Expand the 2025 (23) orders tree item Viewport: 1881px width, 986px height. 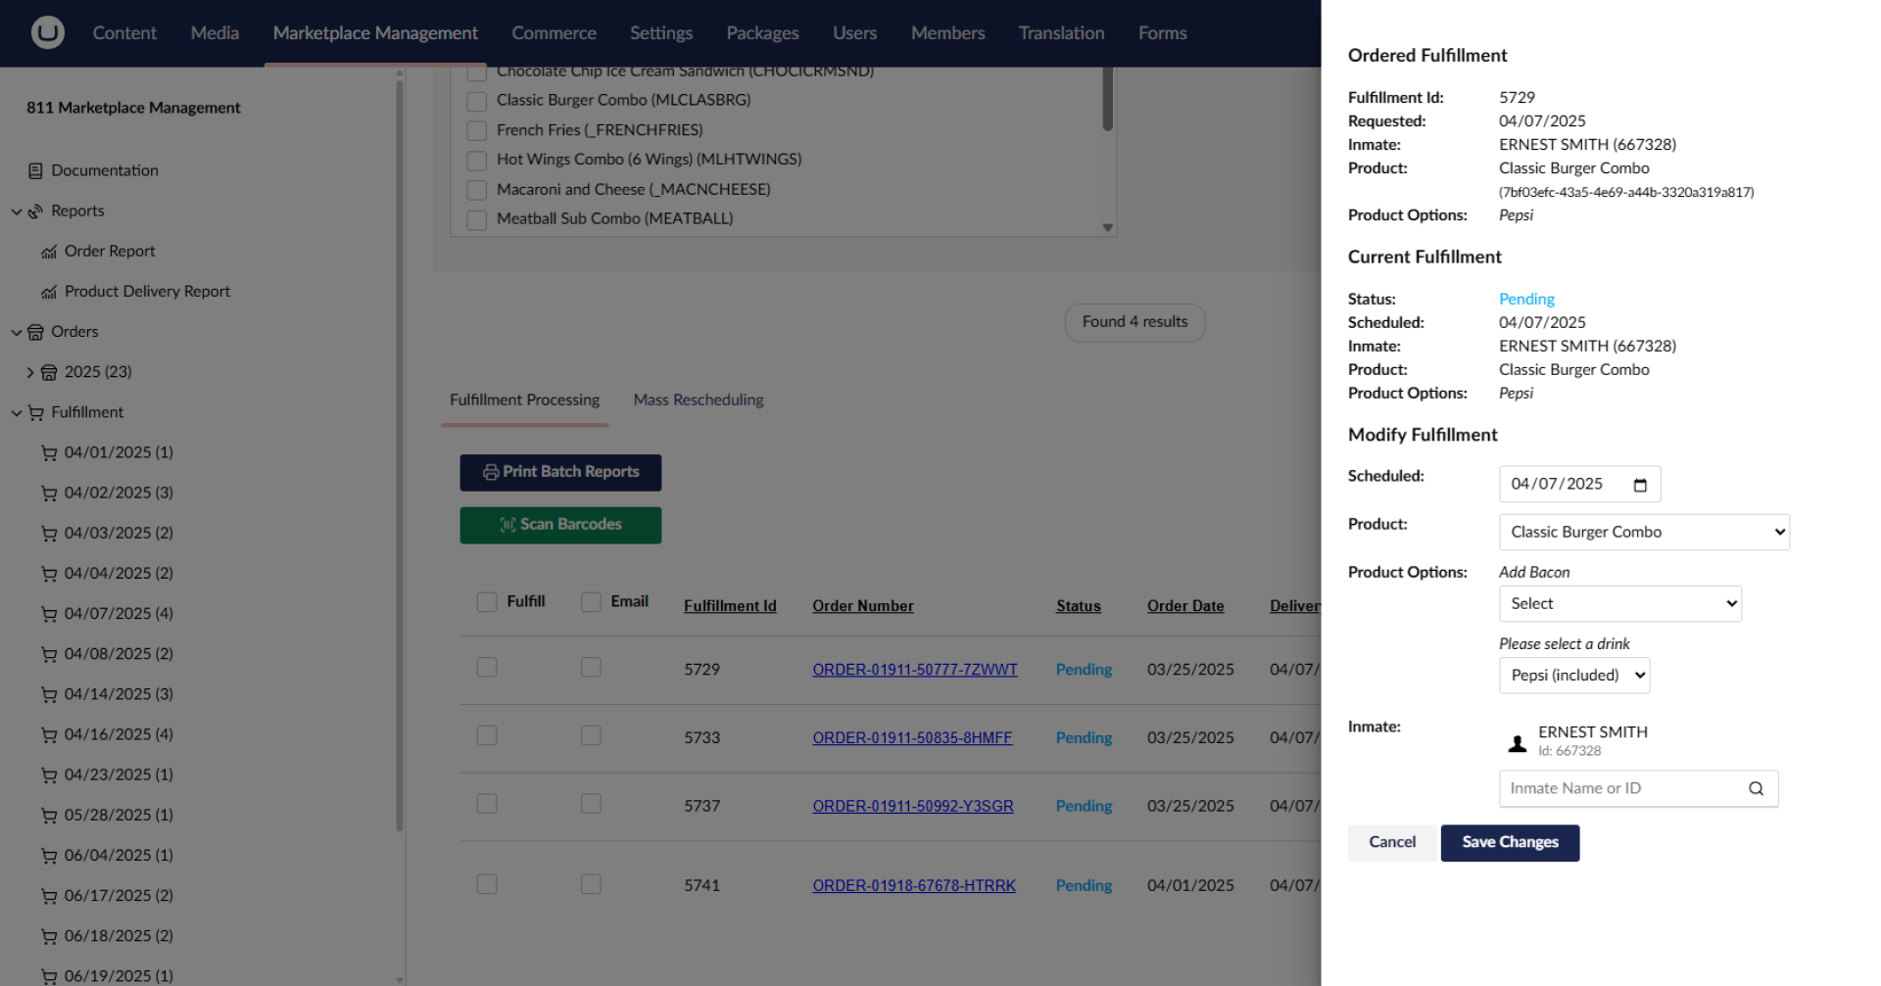click(30, 372)
